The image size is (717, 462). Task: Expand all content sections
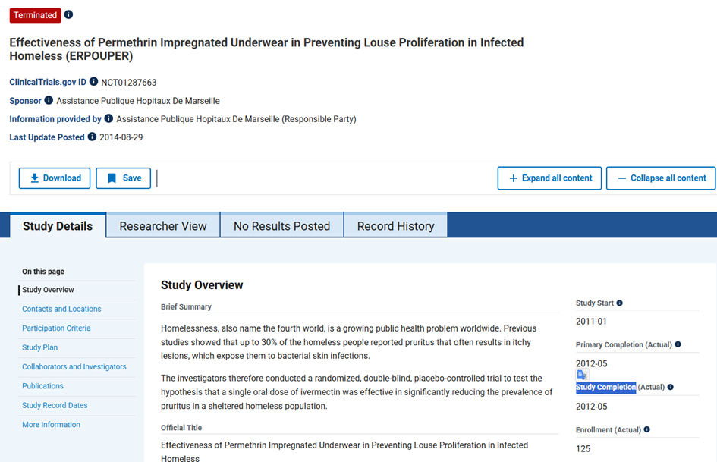549,178
